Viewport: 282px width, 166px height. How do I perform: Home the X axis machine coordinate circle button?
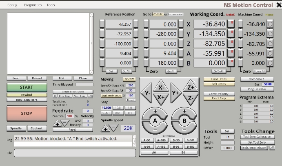point(270,24)
